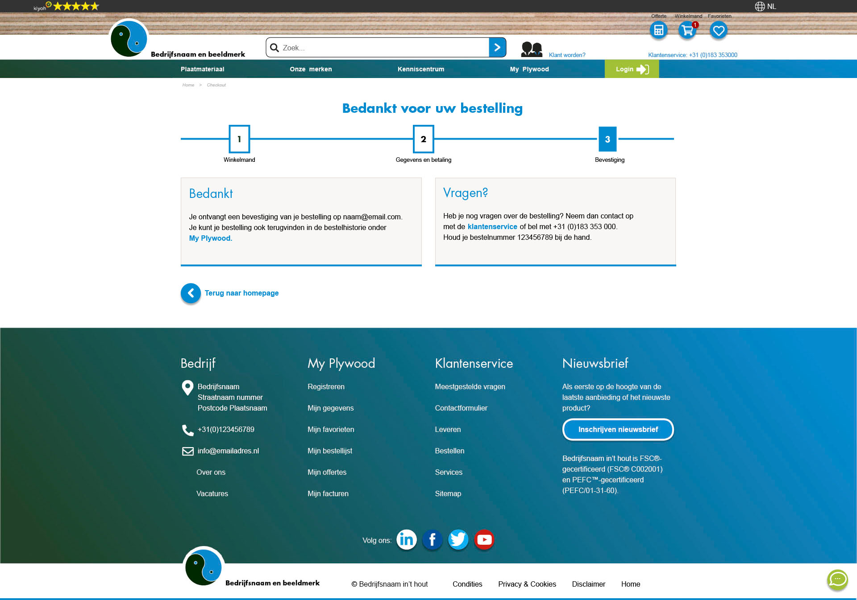Open the YouTube social icon
857x600 pixels.
[484, 540]
